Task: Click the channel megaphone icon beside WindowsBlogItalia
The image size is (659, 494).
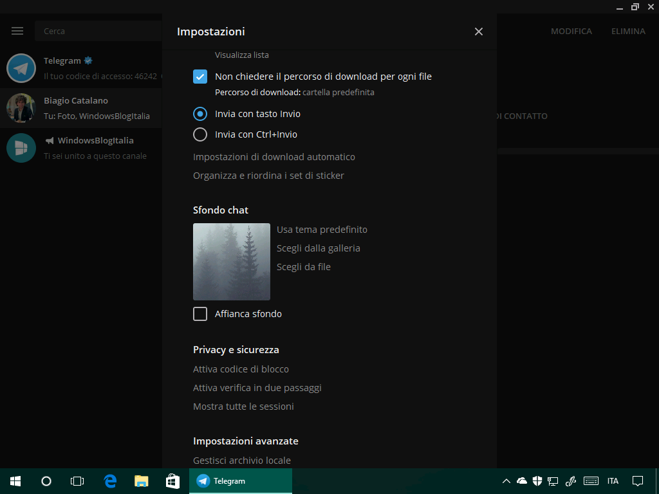Action: [x=50, y=141]
